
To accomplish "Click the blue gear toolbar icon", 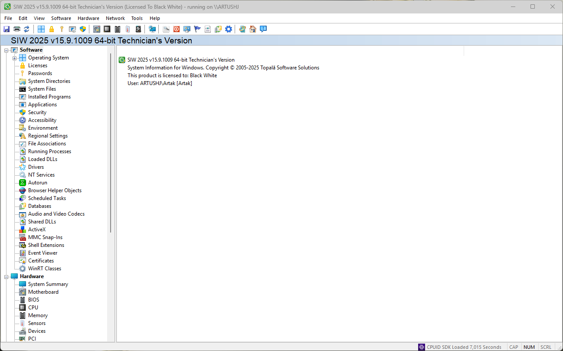I will (229, 29).
